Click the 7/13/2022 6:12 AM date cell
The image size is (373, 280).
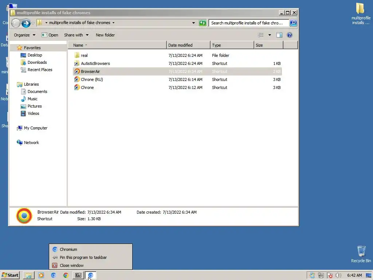click(185, 87)
